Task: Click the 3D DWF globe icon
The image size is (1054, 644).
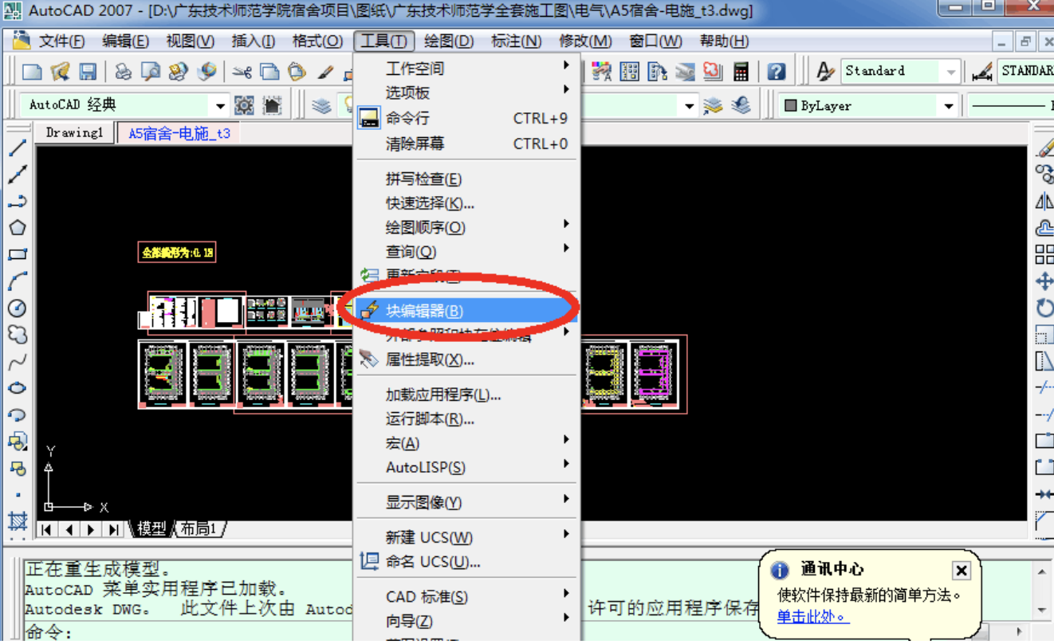Action: (x=206, y=73)
